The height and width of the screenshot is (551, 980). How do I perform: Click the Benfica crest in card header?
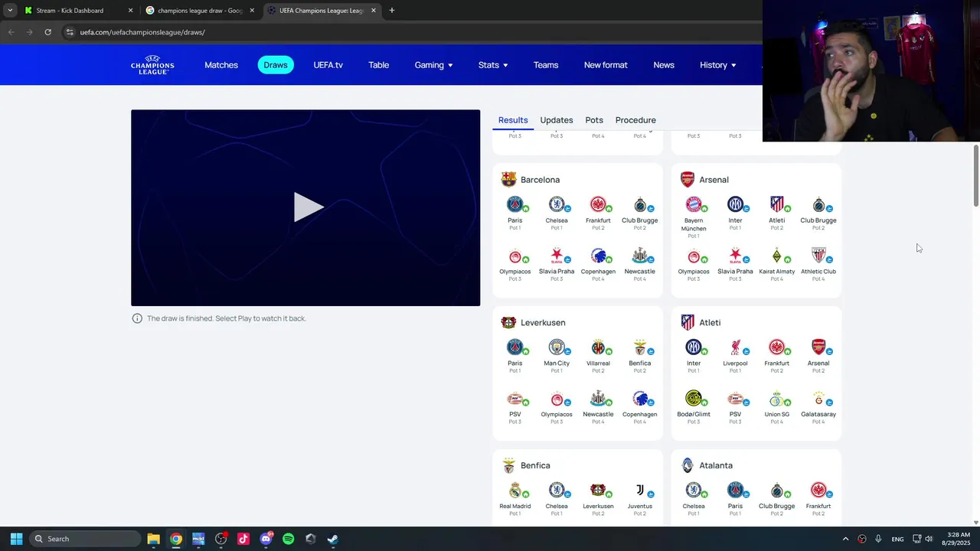(x=508, y=465)
